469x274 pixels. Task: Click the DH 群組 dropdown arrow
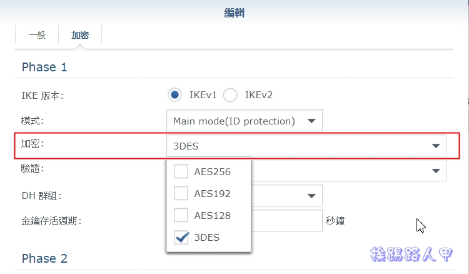311,196
